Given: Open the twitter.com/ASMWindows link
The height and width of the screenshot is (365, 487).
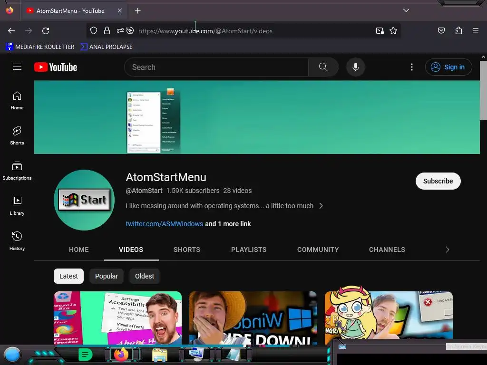Looking at the screenshot, I should coord(164,224).
